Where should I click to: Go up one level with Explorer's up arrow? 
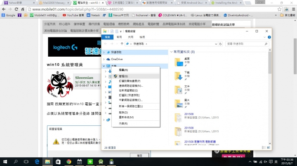click(x=122, y=44)
